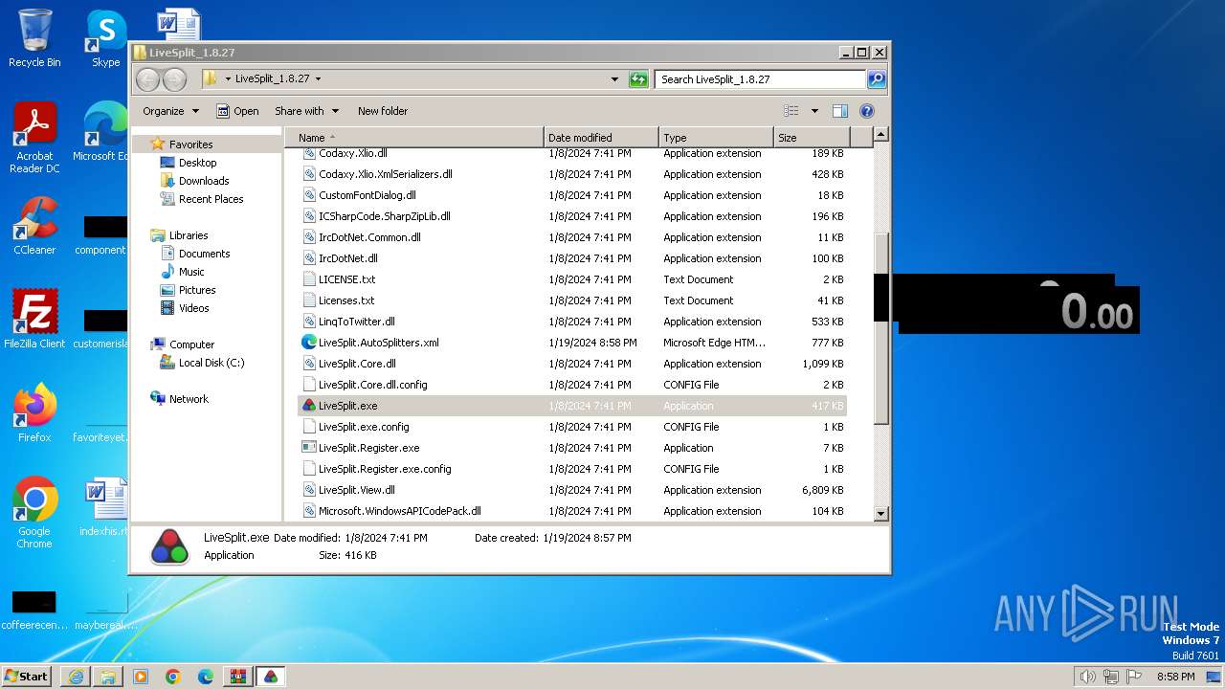
Task: Refresh the folder view
Action: point(638,79)
